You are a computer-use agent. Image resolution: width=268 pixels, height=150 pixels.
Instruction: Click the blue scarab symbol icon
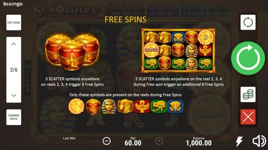pos(175,107)
